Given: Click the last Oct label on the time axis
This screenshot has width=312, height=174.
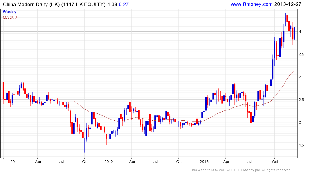Looking at the screenshot, I should pos(275,162).
